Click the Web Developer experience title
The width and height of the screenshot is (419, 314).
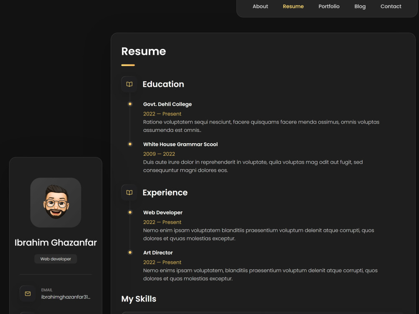pos(163,213)
